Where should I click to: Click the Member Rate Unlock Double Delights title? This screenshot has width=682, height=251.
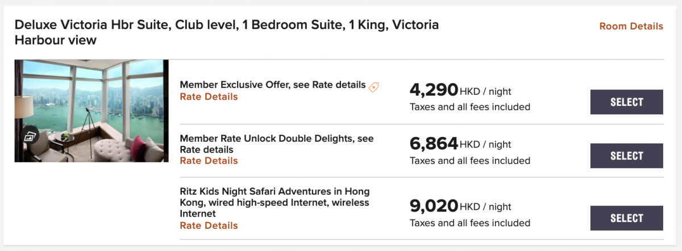[x=277, y=144]
